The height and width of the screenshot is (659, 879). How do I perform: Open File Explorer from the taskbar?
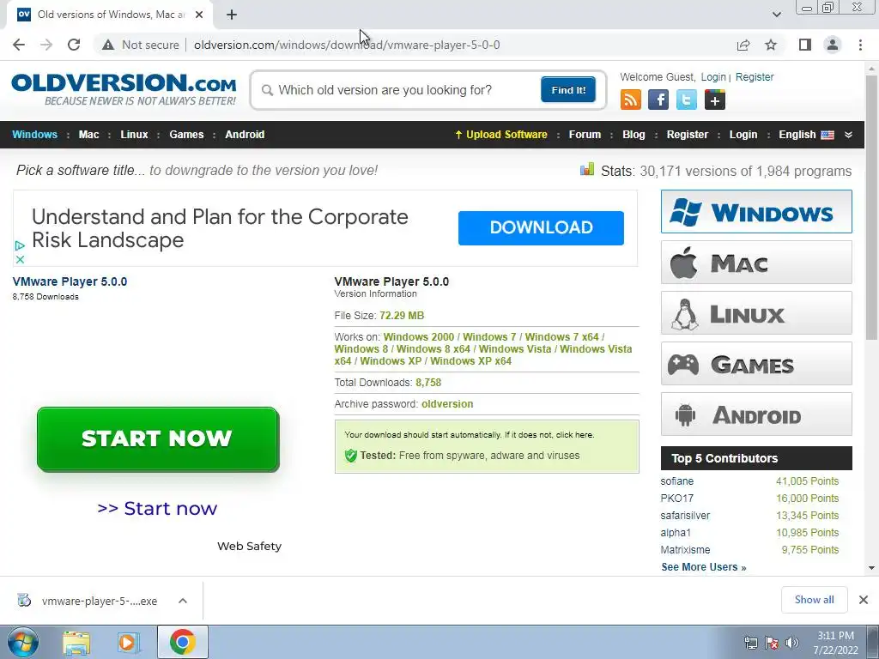[76, 643]
